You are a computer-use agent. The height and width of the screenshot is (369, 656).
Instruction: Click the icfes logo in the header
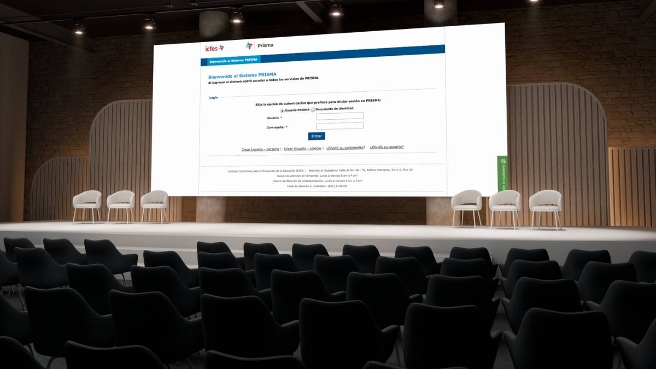[x=214, y=48]
